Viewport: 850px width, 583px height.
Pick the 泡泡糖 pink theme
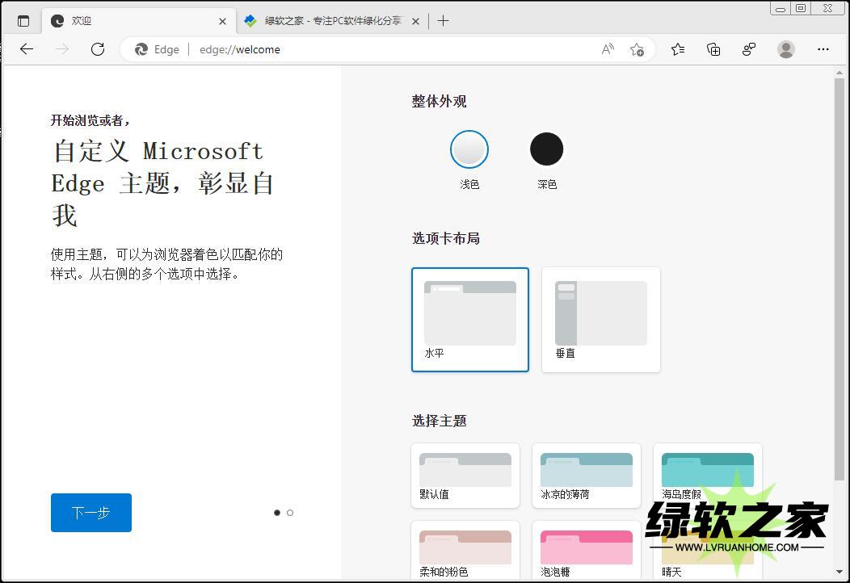(x=586, y=552)
